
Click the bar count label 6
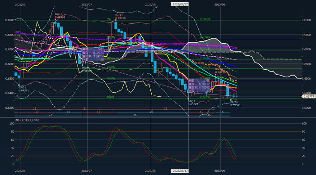click(223, 112)
